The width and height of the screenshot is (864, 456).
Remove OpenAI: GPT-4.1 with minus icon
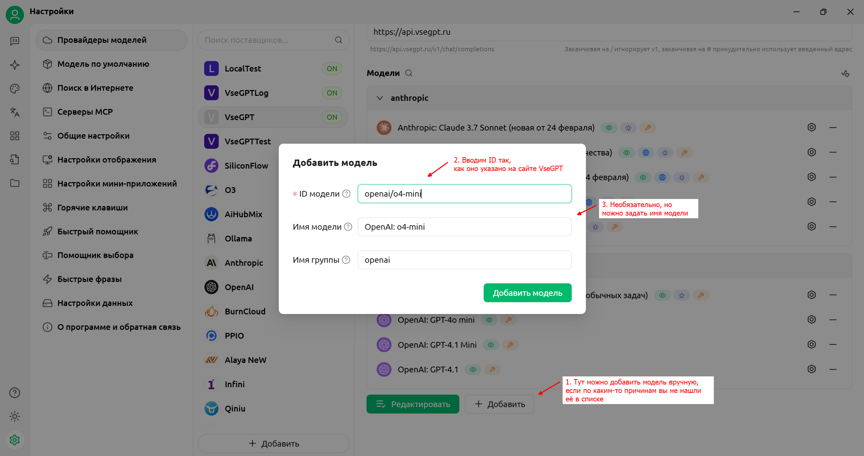pyautogui.click(x=833, y=369)
